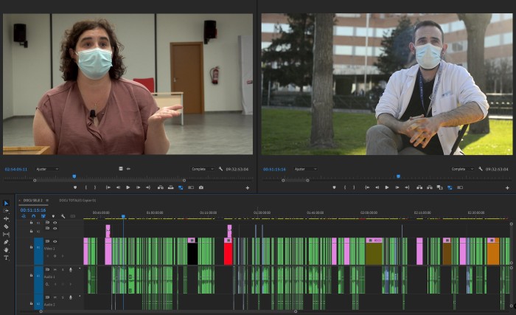Open Program monitor Ajustar zoom dropdown
The width and height of the screenshot is (516, 315).
point(305,169)
